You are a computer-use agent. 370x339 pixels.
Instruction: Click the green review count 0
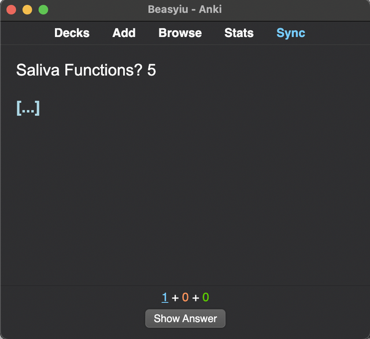point(206,297)
